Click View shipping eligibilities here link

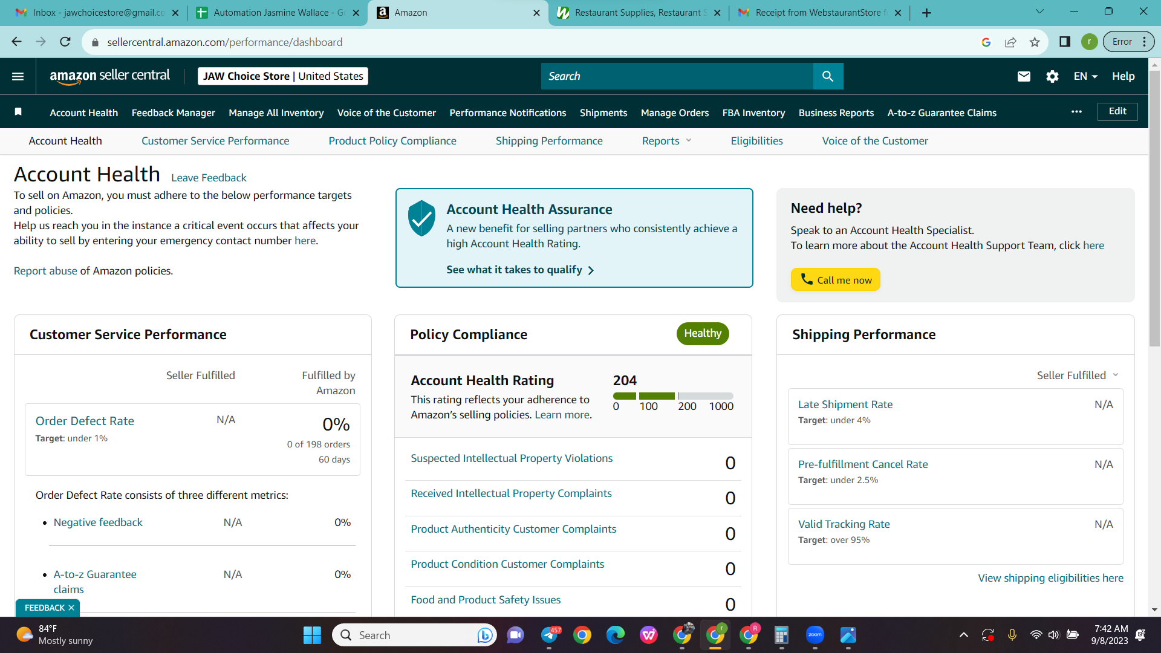point(1050,578)
